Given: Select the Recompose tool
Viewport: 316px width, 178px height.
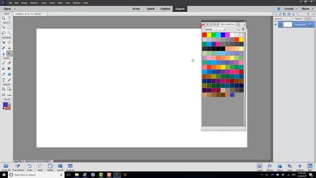Looking at the screenshot, I should pyautogui.click(x=9, y=89).
